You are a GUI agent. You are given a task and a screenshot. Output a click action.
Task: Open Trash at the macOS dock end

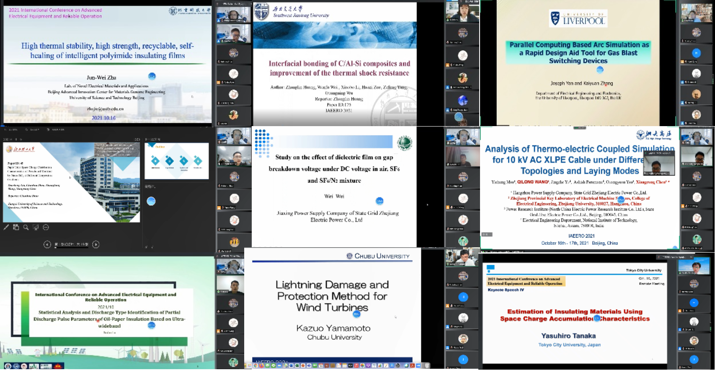pos(427,366)
